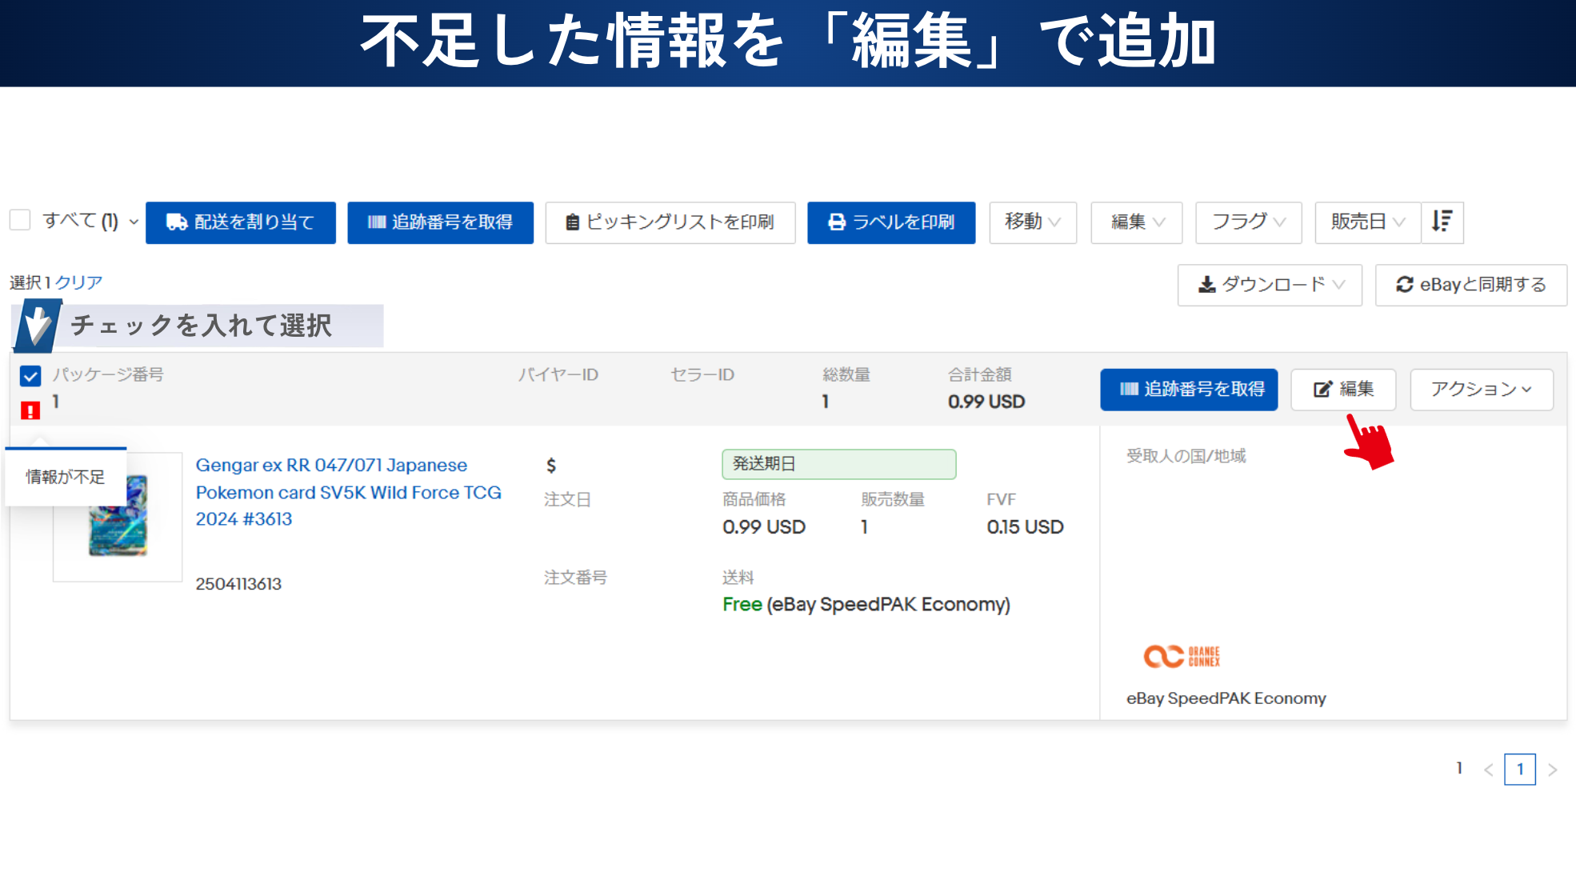The height and width of the screenshot is (880, 1576).
Task: Click 配送を割り当て truck button
Action: [x=241, y=222]
